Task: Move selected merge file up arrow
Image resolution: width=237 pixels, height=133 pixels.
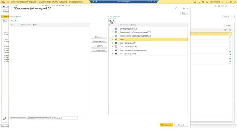Action: tap(110, 20)
